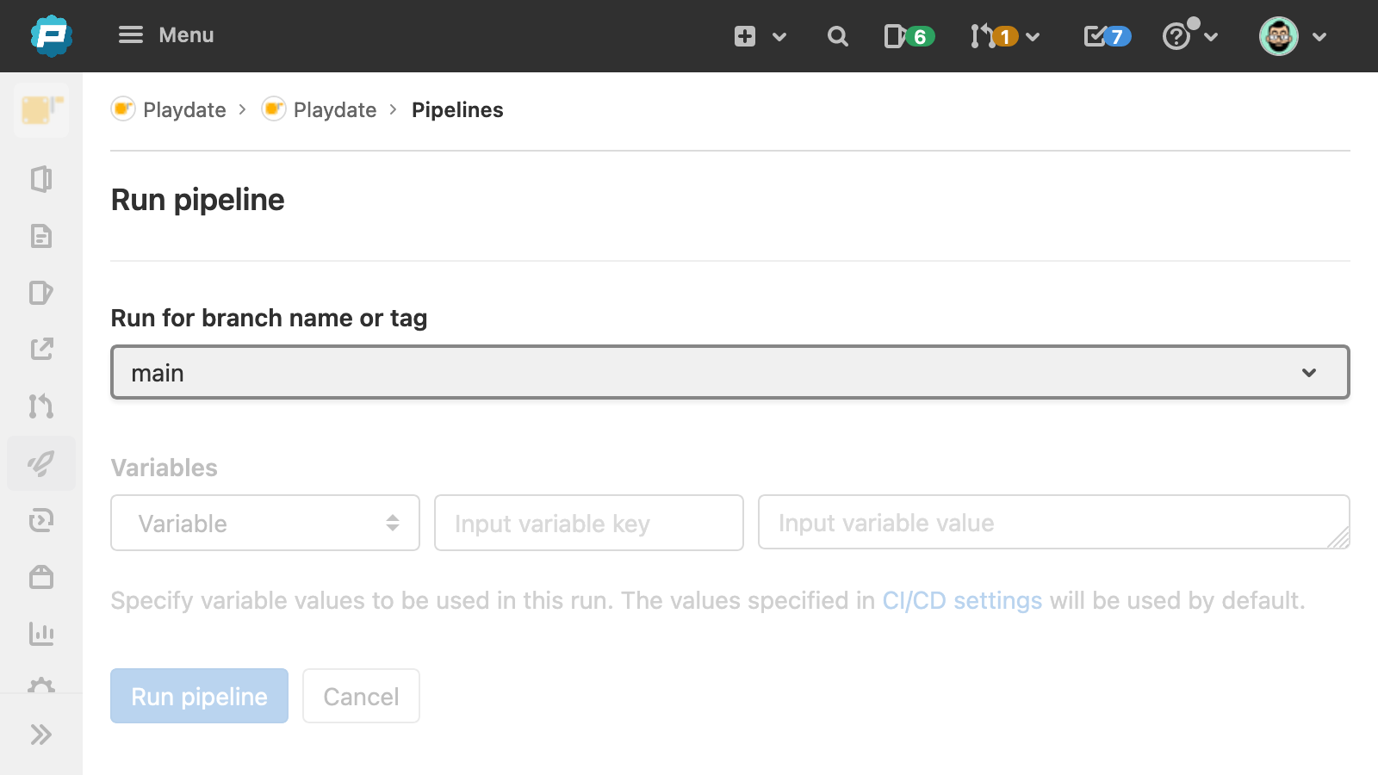Open the user avatar profile menu

pos(1292,36)
